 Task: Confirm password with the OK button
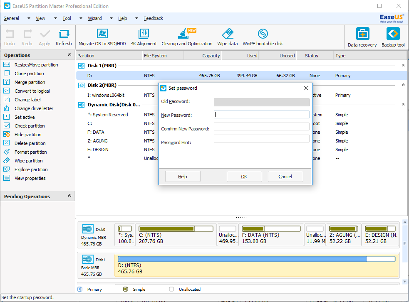[244, 176]
